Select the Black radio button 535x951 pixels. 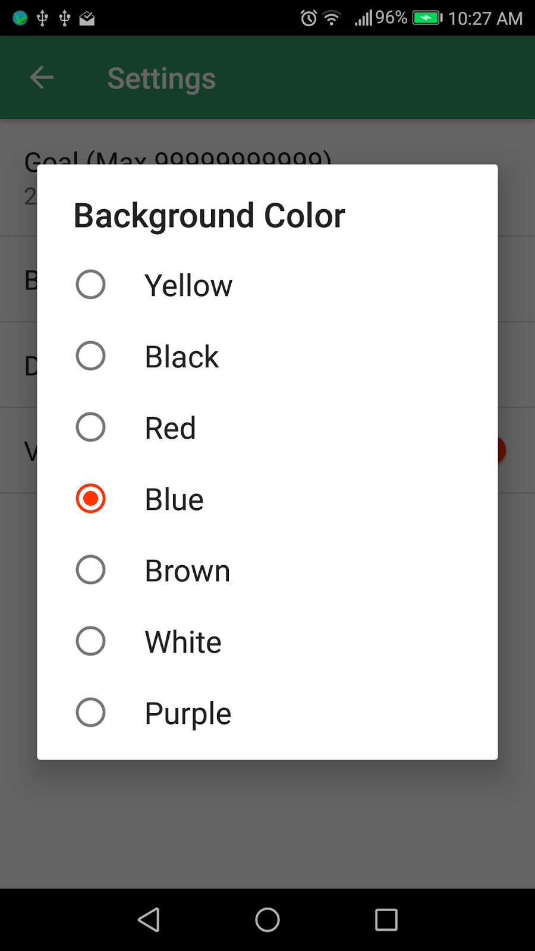91,356
